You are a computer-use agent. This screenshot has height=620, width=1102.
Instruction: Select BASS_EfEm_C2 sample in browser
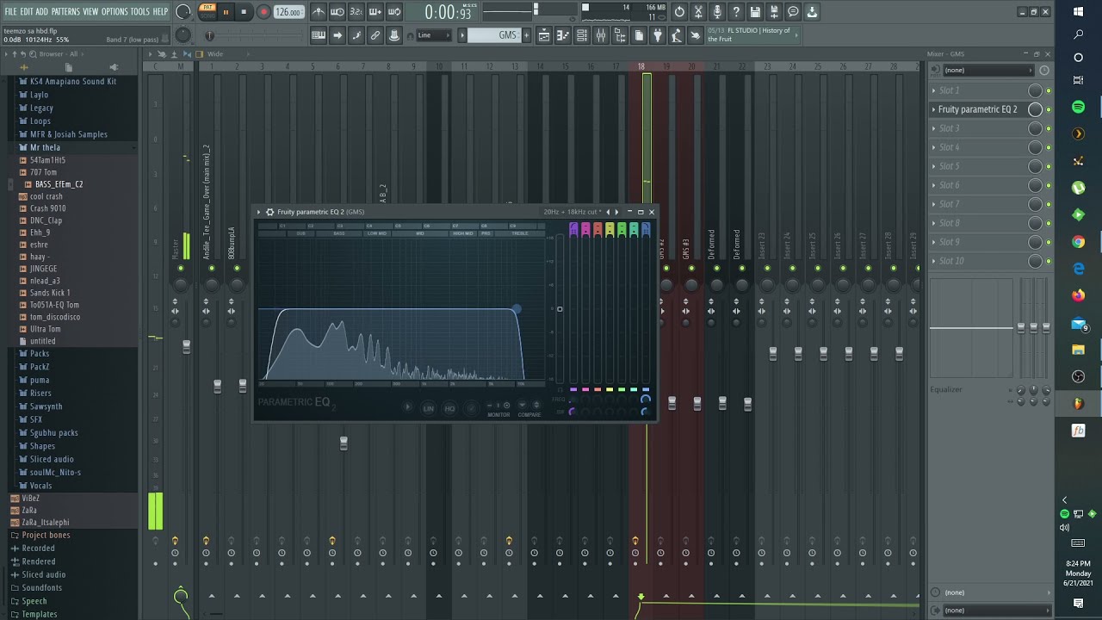click(x=59, y=184)
